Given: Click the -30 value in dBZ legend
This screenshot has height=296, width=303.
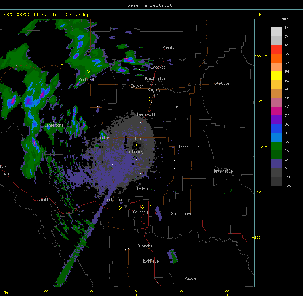Looking at the screenshot, I should [x=288, y=186].
